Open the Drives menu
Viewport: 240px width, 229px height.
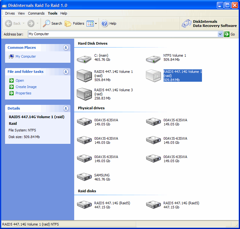point(10,13)
